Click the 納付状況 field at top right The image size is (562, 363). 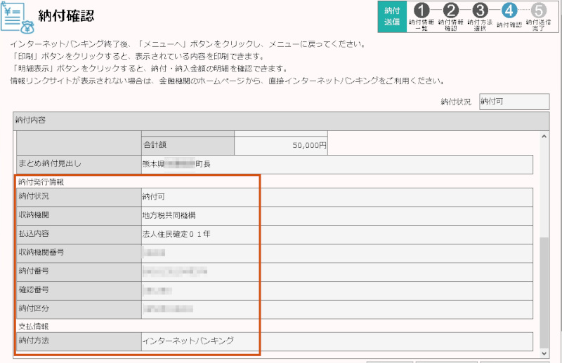(x=514, y=102)
